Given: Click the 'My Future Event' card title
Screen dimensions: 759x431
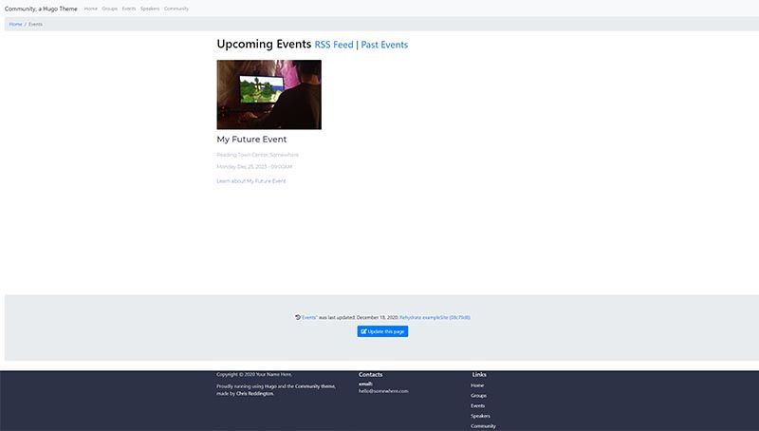Looking at the screenshot, I should pyautogui.click(x=251, y=140).
